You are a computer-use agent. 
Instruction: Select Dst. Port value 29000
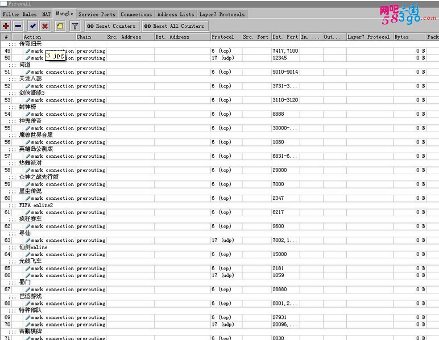tap(279, 170)
